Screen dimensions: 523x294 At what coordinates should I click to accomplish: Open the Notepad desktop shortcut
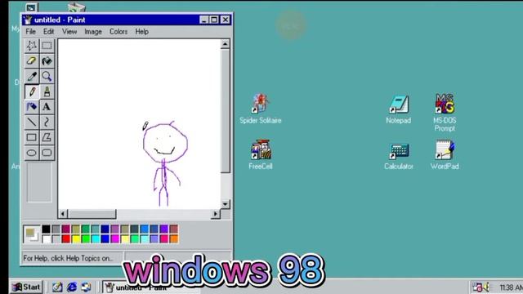click(398, 109)
